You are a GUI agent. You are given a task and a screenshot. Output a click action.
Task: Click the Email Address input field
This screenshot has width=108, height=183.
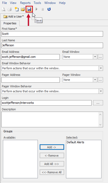[x=31, y=57]
